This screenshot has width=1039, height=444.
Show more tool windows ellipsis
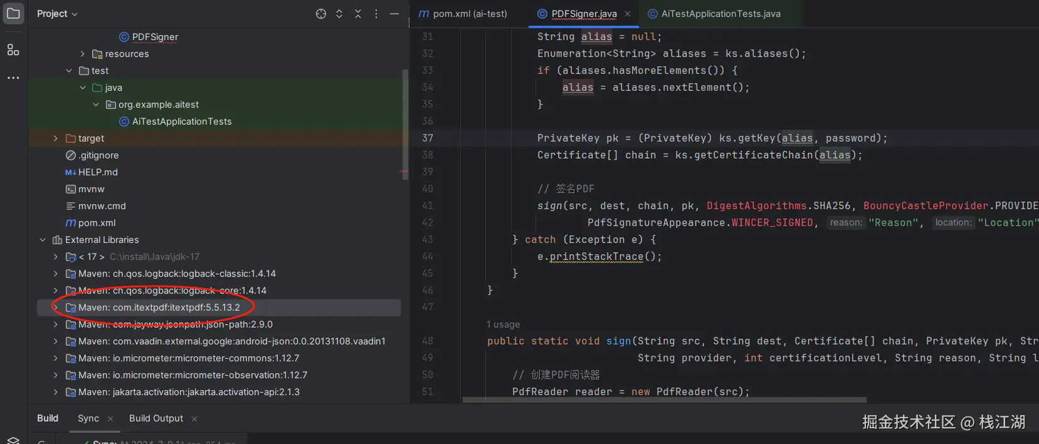point(13,78)
